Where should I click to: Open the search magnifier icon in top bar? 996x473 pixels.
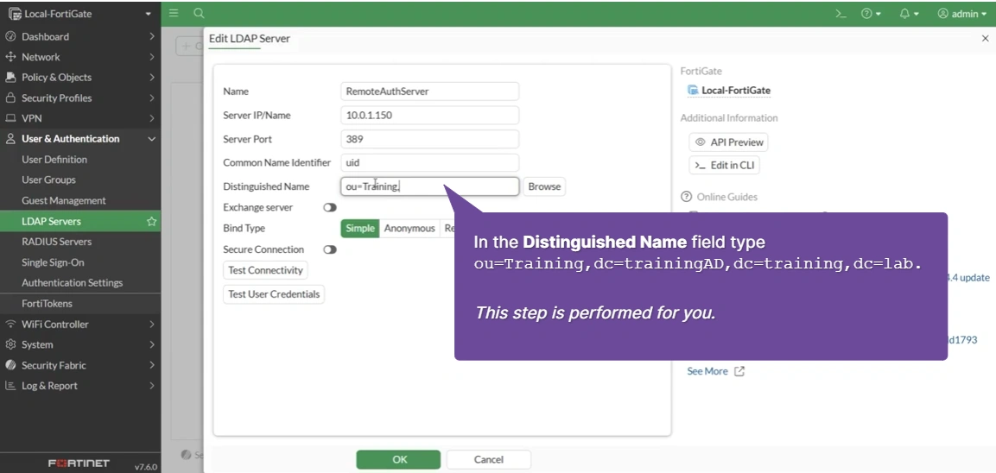199,13
